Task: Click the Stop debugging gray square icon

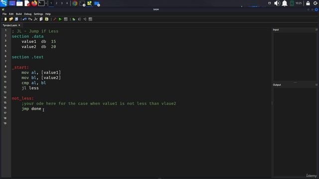Action: [x=90, y=19]
